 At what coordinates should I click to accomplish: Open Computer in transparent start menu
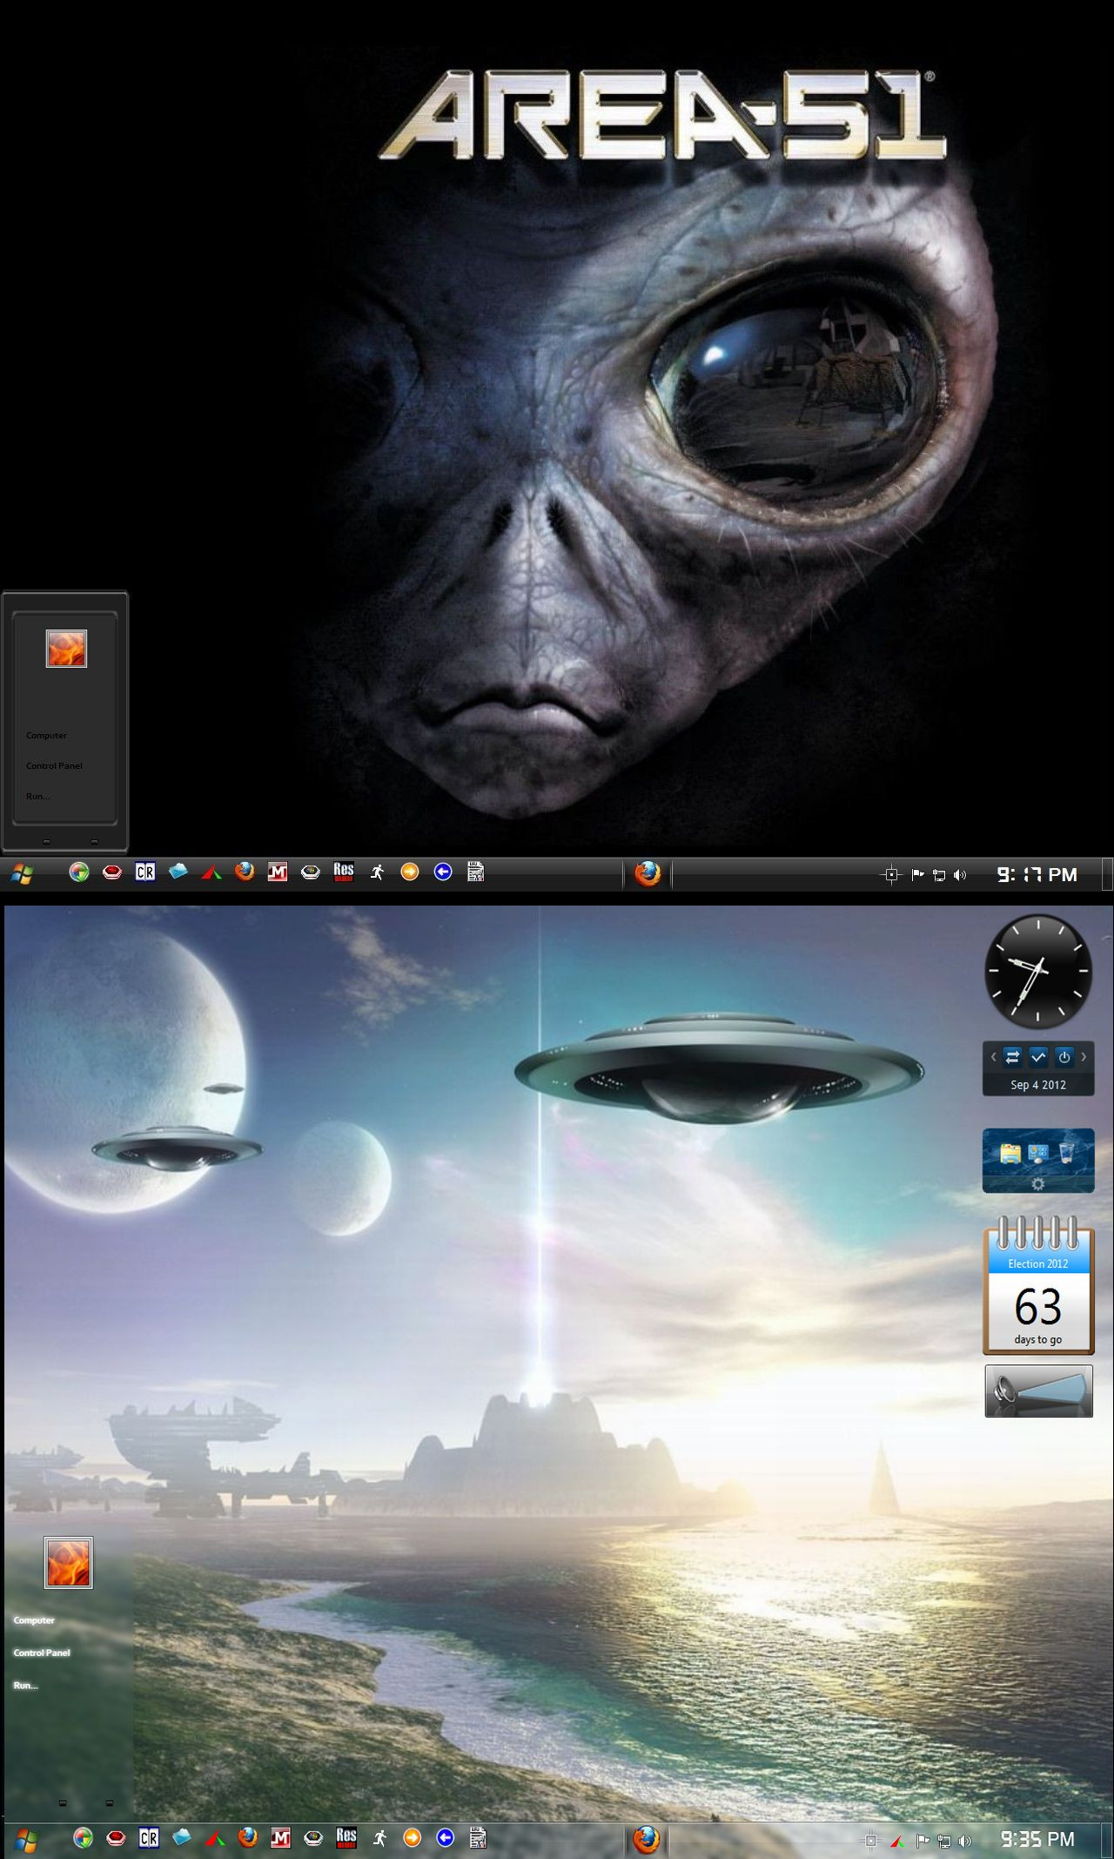click(34, 1620)
